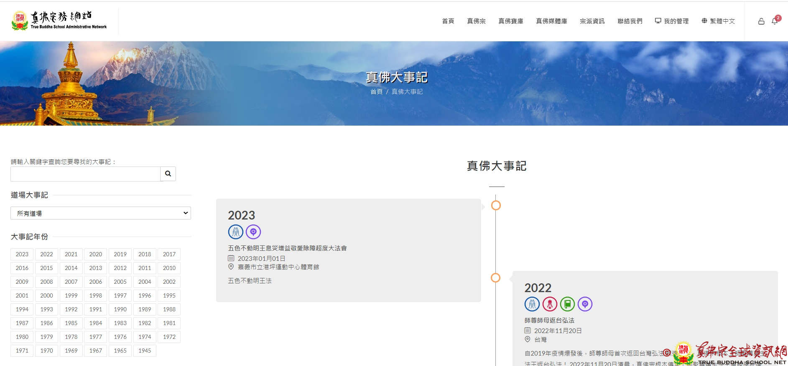Click the 首頁 breadcrumb link in banner
Image resolution: width=788 pixels, height=366 pixels.
pyautogui.click(x=376, y=91)
